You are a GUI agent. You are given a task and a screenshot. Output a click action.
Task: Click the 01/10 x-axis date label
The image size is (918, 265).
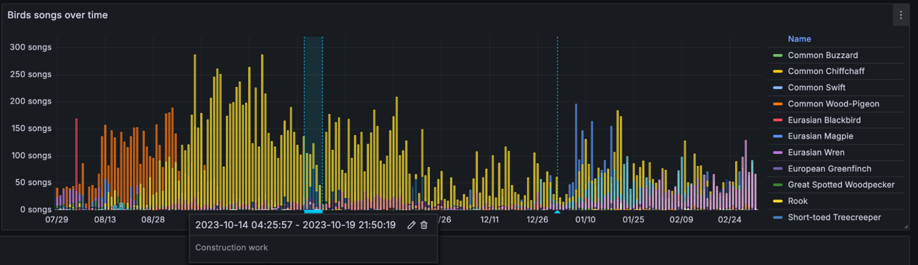tap(586, 220)
